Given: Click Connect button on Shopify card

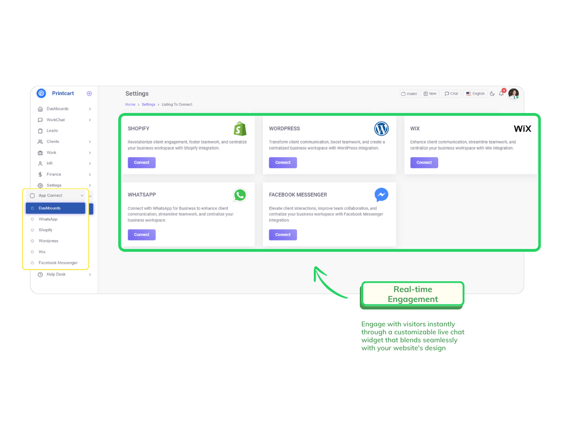Looking at the screenshot, I should [142, 163].
